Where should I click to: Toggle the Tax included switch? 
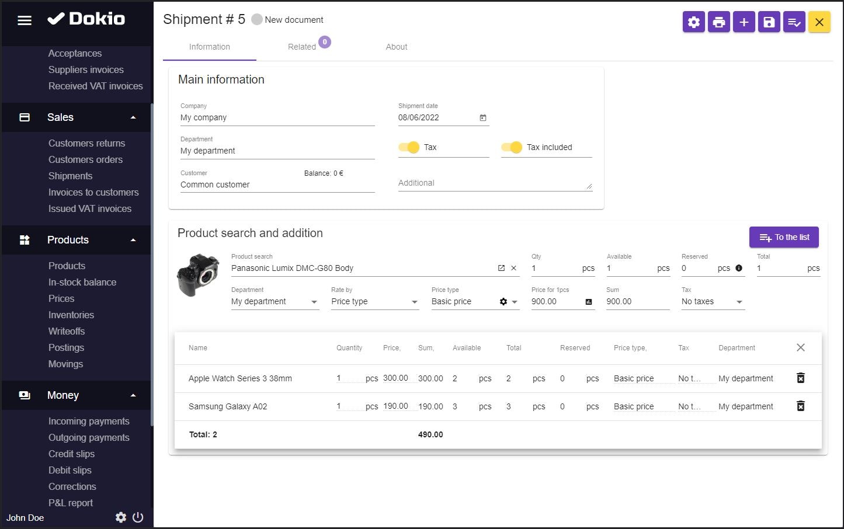tap(512, 147)
